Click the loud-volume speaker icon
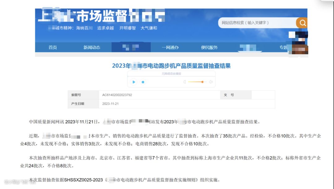334x189 pixels. pos(211,82)
